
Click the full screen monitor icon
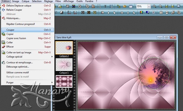(x=178, y=6)
